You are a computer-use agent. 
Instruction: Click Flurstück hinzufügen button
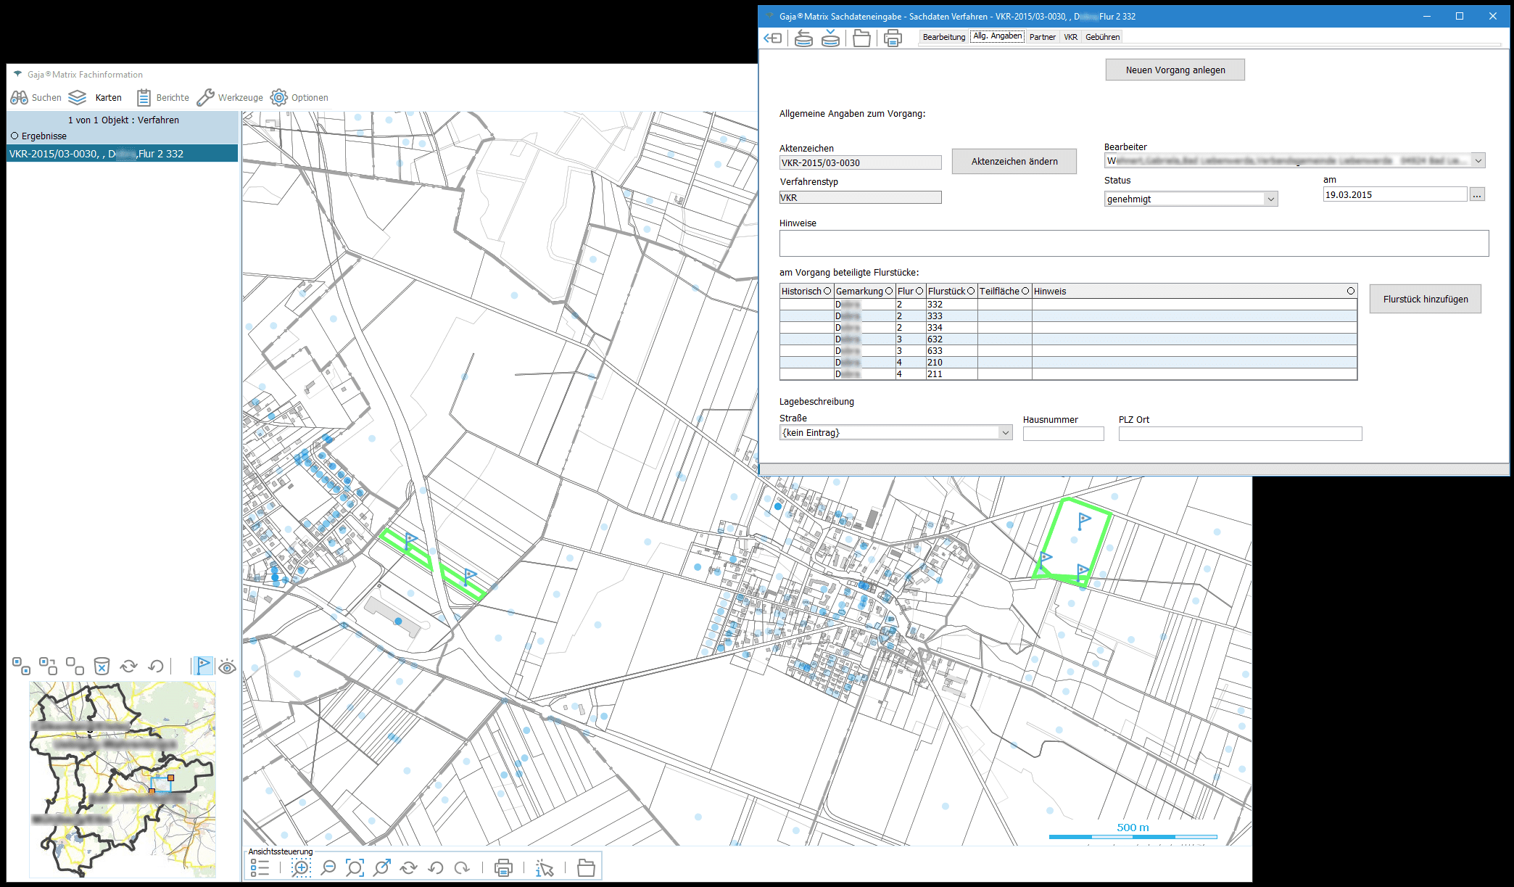pyautogui.click(x=1425, y=299)
